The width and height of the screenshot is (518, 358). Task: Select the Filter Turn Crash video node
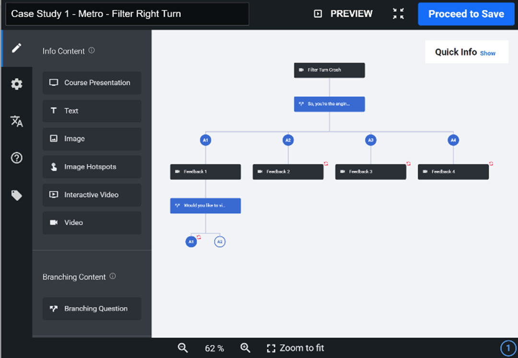(x=329, y=70)
